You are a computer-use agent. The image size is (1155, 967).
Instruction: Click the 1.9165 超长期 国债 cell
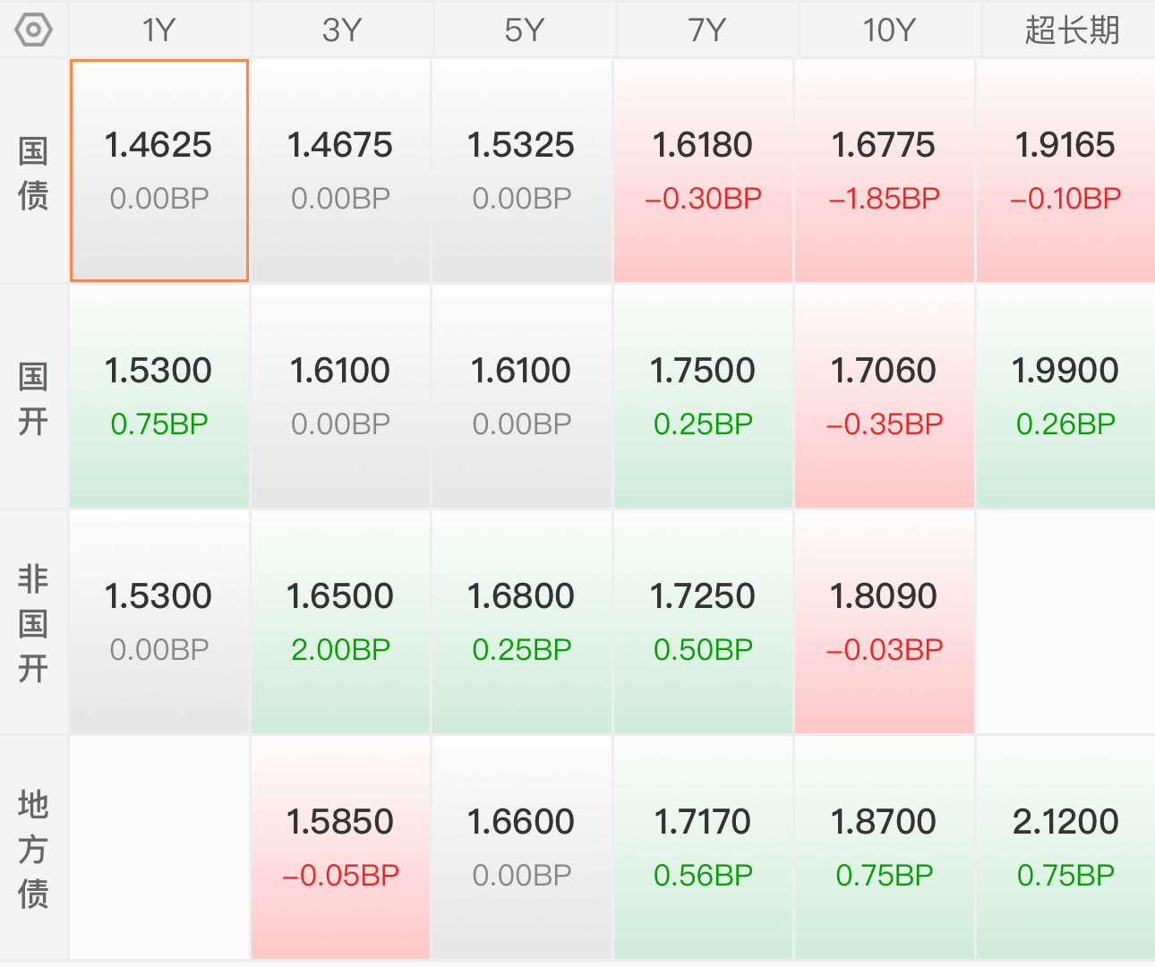[1065, 171]
